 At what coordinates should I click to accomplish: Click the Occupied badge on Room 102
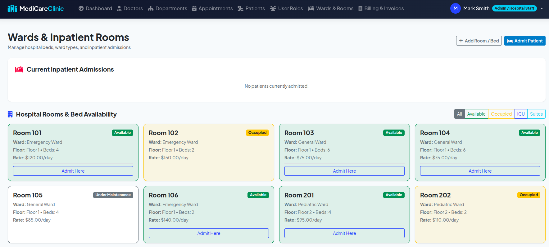tap(257, 133)
